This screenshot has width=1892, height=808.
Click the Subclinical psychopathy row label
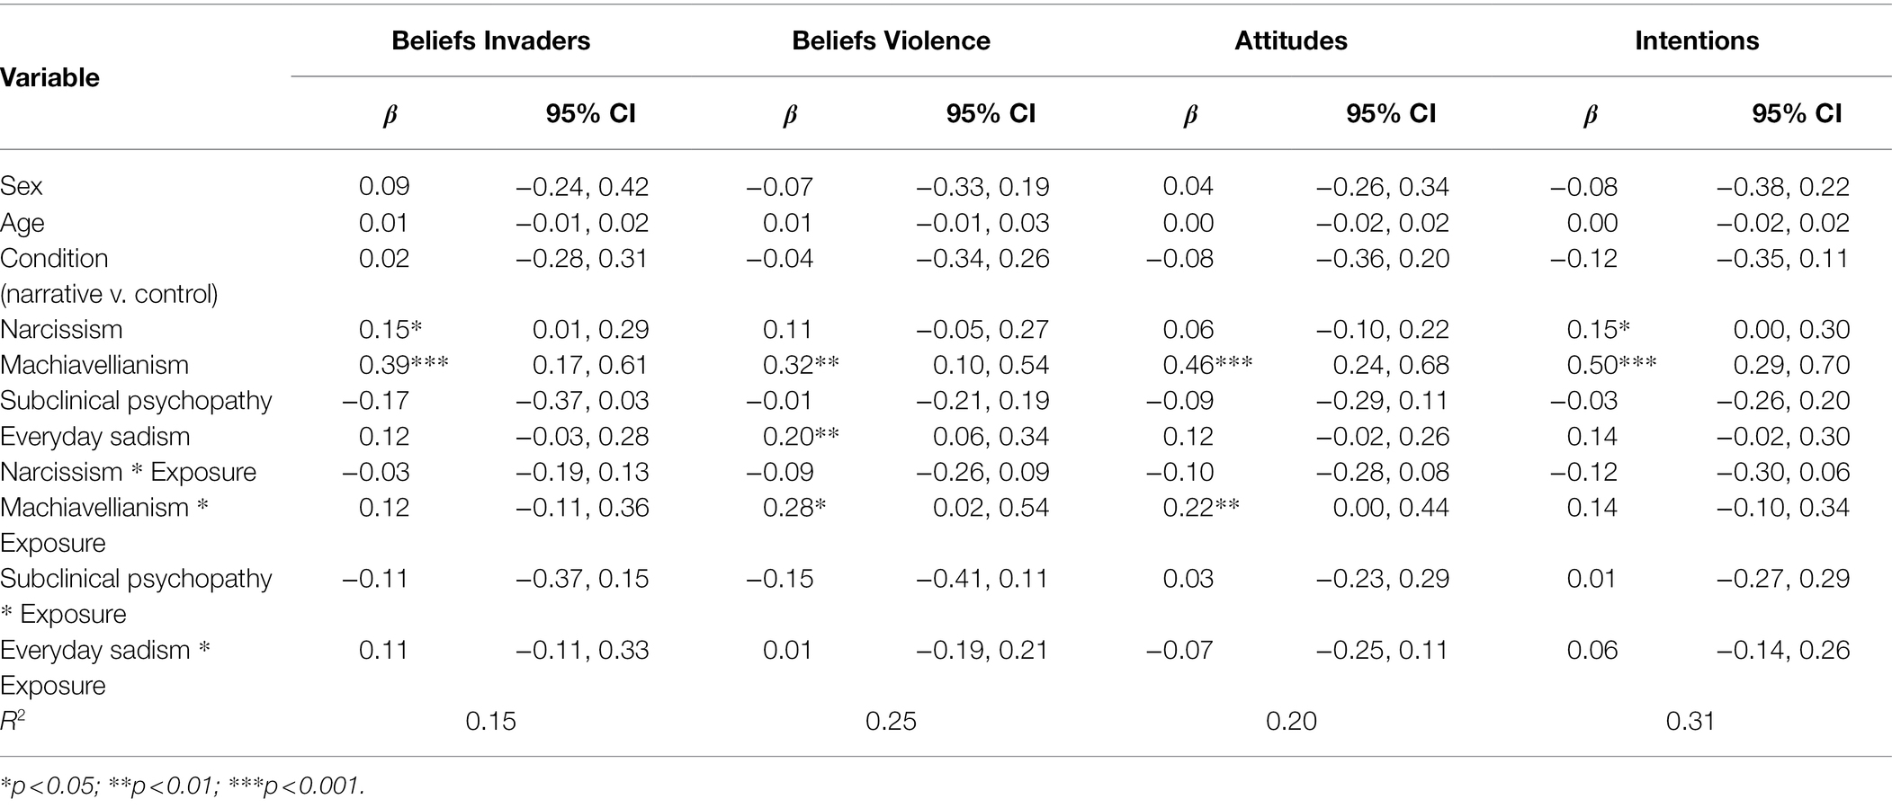pos(136,401)
